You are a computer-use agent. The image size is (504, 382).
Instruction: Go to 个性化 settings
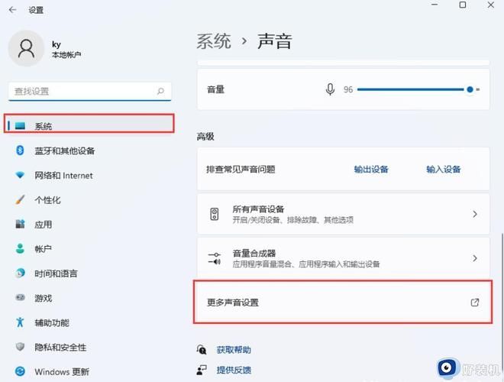(47, 199)
